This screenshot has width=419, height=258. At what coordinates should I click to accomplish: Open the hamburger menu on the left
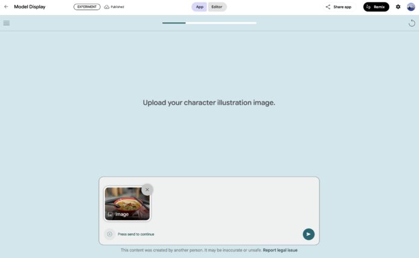[x=7, y=23]
